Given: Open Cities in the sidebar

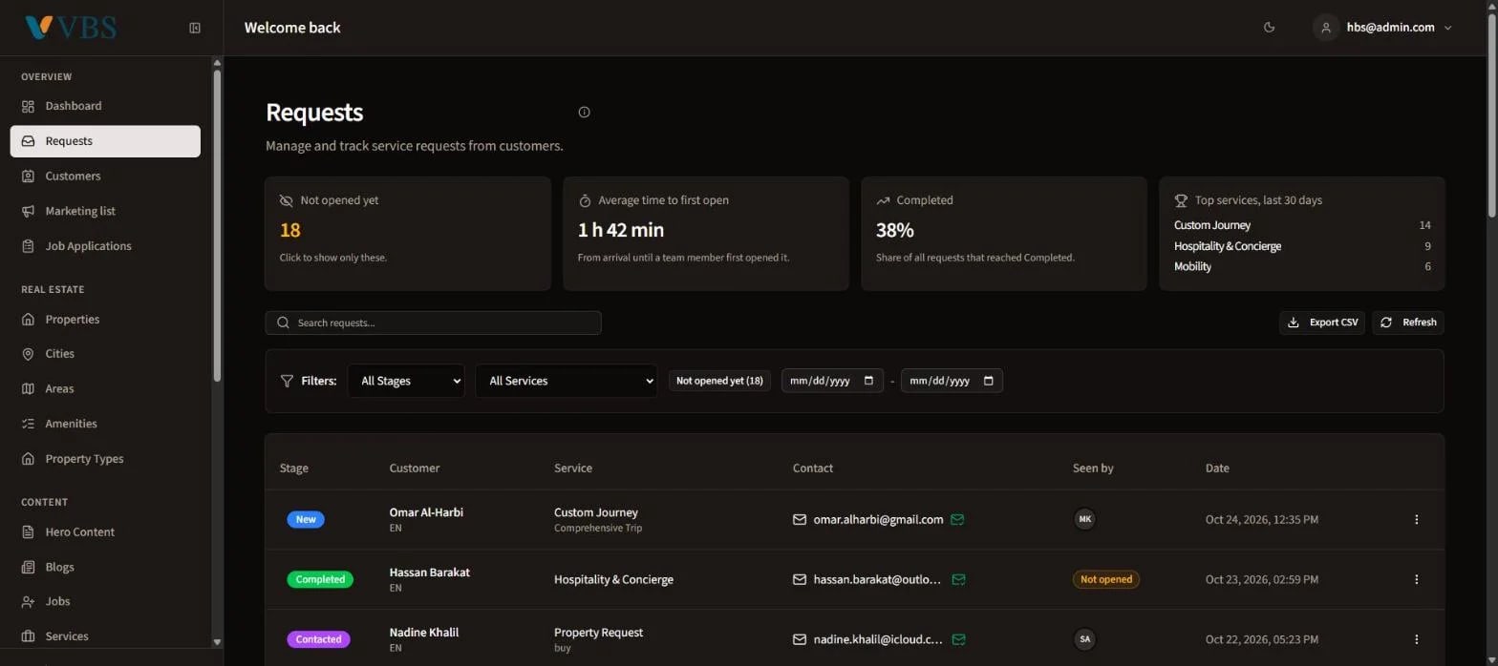Looking at the screenshot, I should click(x=105, y=353).
